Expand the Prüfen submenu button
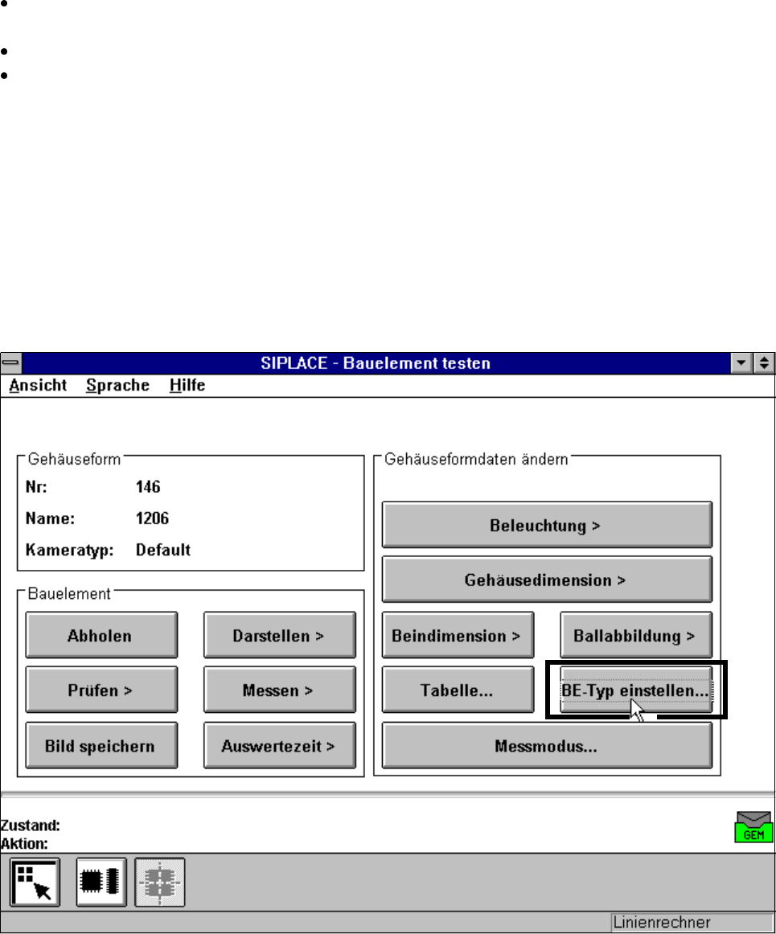This screenshot has height=934, width=776. coord(101,690)
